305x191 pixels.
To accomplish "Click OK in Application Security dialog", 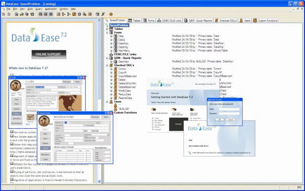I will [219, 120].
